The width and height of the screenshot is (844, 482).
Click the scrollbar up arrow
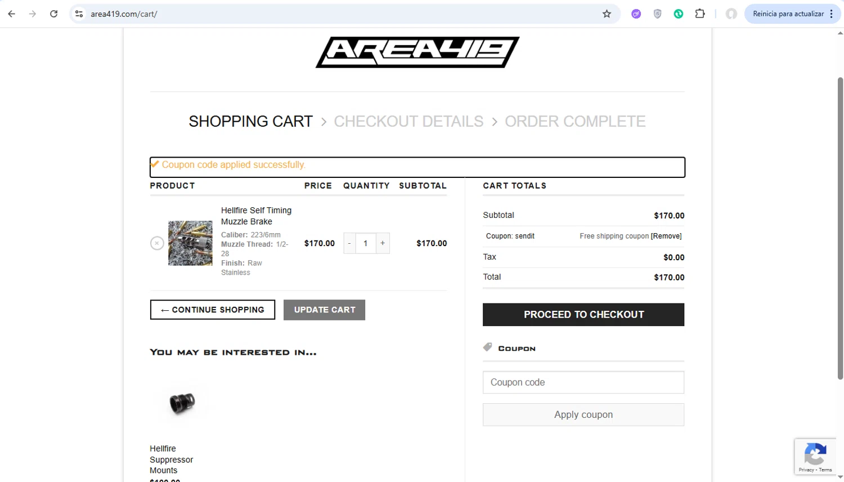pos(840,33)
